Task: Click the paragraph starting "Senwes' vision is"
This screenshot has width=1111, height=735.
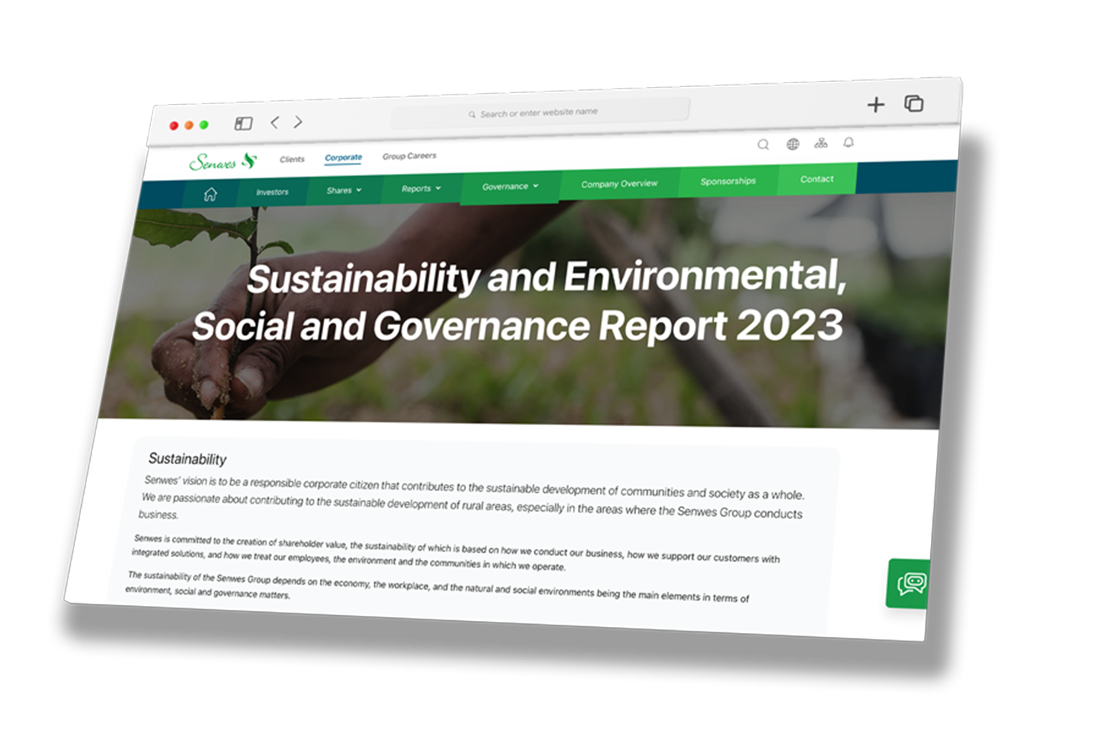Action: (473, 497)
